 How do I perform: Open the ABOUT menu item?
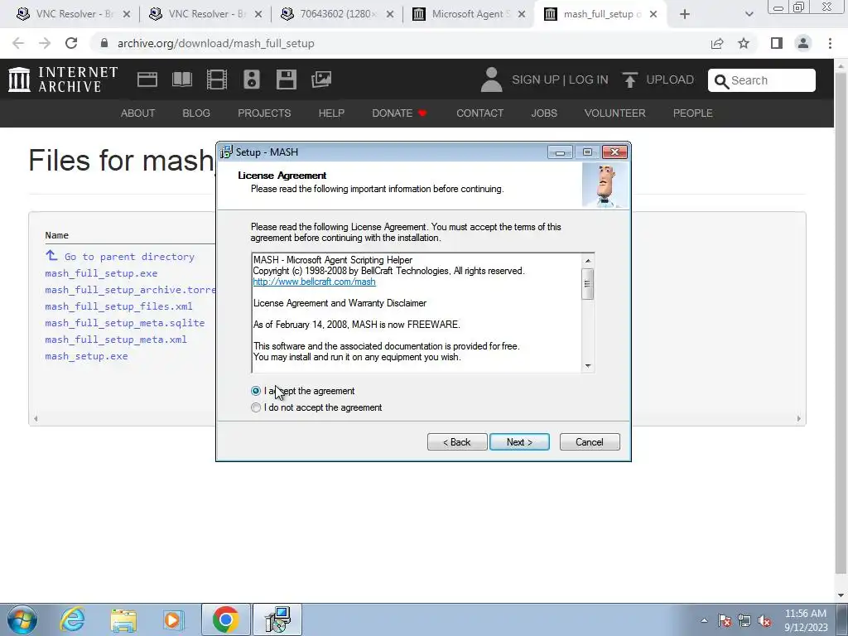click(138, 113)
